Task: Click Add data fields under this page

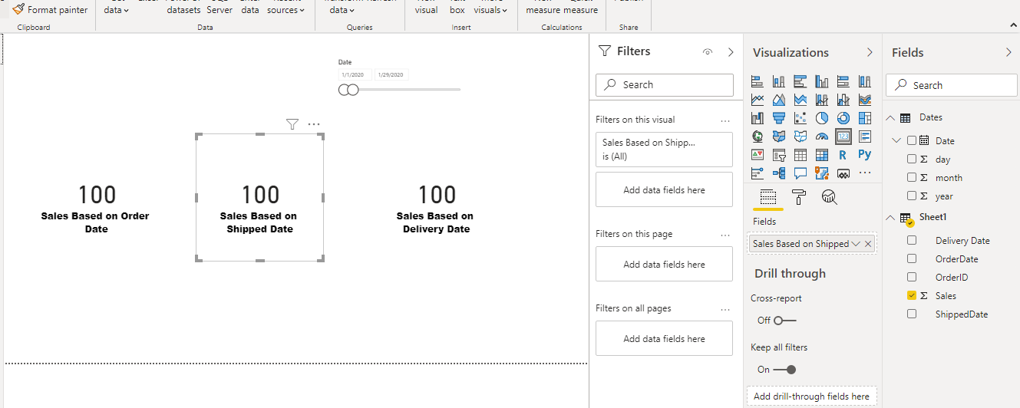Action: 664,265
